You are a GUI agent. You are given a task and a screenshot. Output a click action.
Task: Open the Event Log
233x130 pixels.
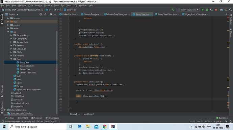[222, 118]
